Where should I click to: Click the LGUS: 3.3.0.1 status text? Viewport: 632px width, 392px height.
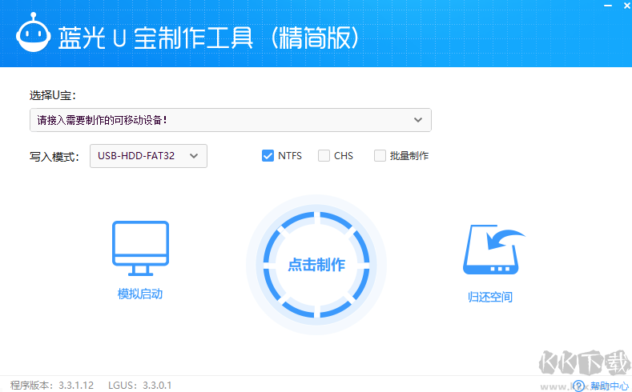(x=140, y=385)
